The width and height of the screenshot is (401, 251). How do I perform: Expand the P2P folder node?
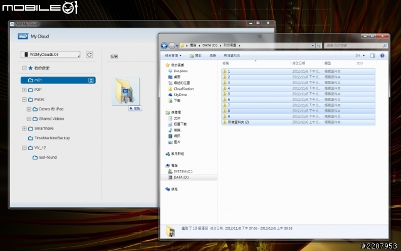click(24, 90)
